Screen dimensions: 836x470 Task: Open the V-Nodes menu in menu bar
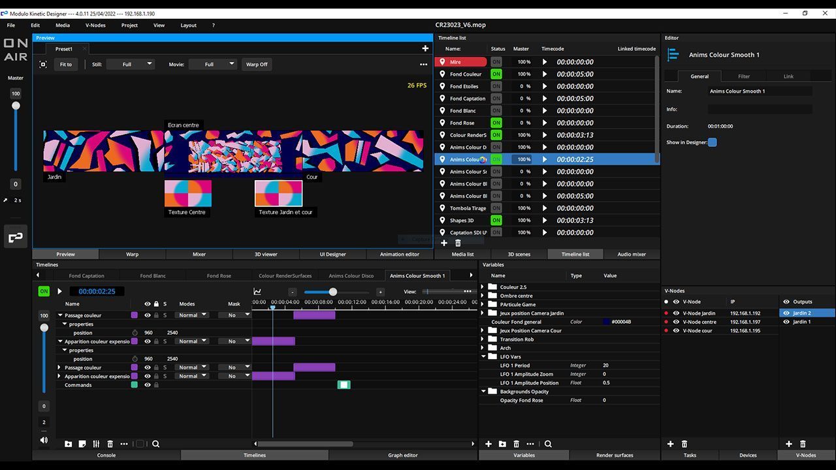95,25
